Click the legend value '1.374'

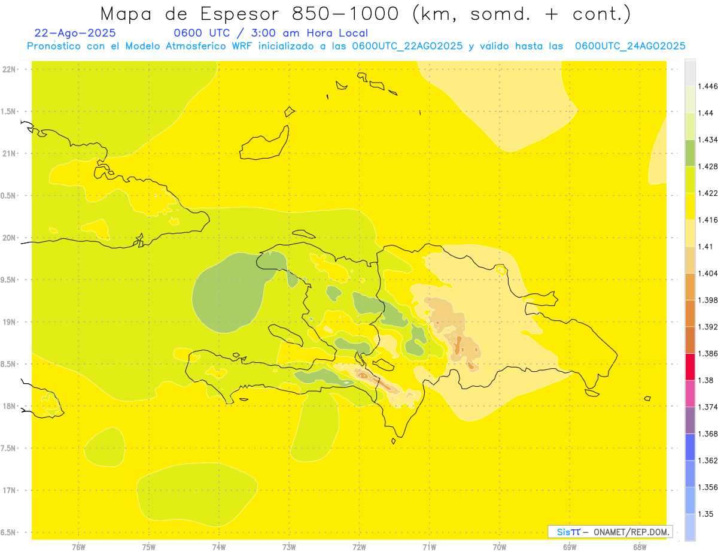click(x=707, y=407)
